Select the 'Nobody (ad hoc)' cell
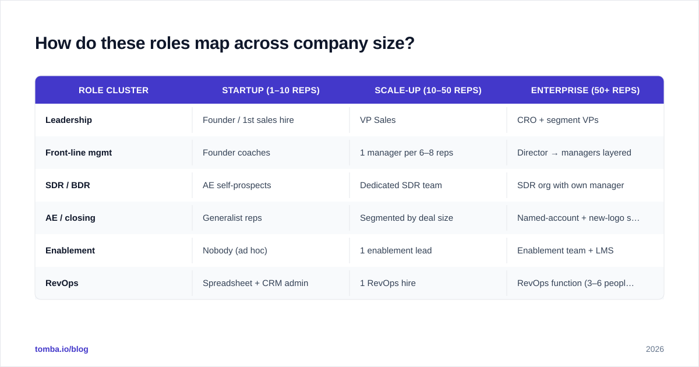This screenshot has height=367, width=699. click(x=271, y=250)
